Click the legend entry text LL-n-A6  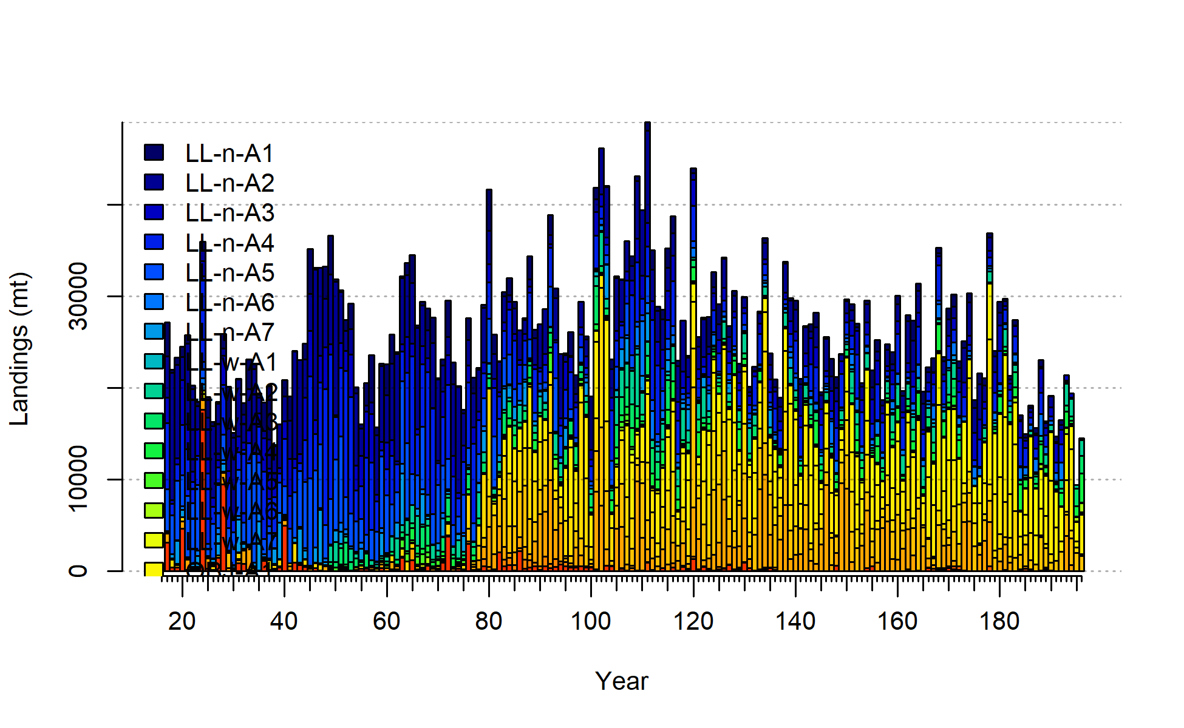point(230,302)
